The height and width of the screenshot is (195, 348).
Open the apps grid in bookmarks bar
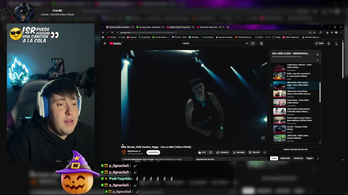coord(103,37)
